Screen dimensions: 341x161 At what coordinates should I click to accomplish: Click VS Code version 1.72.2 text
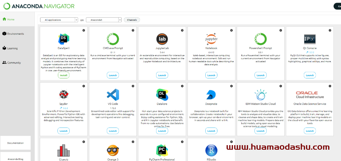113,108
